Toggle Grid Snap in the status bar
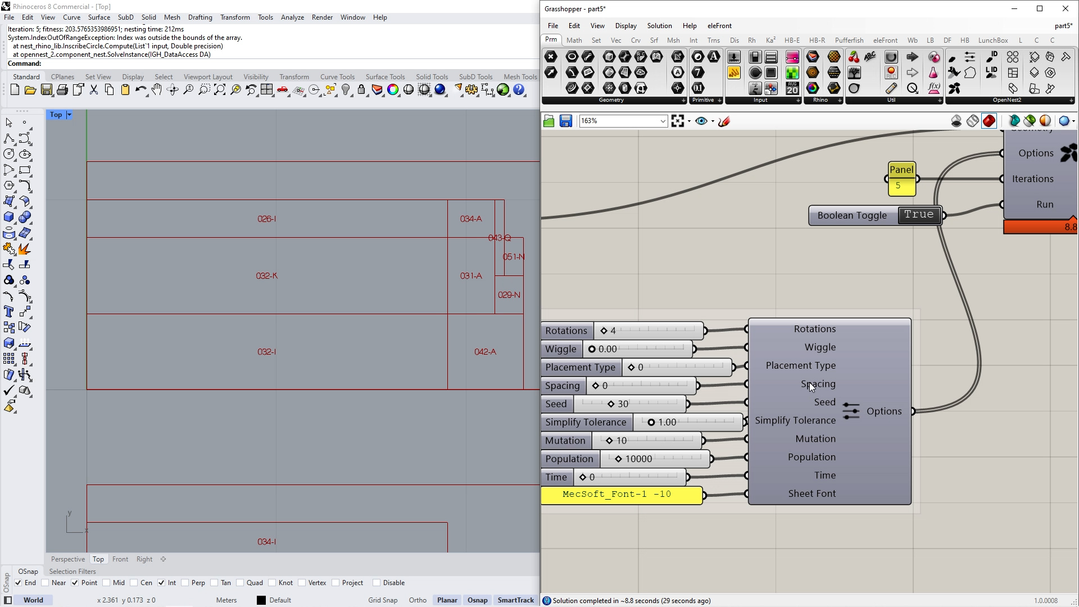 pyautogui.click(x=383, y=600)
